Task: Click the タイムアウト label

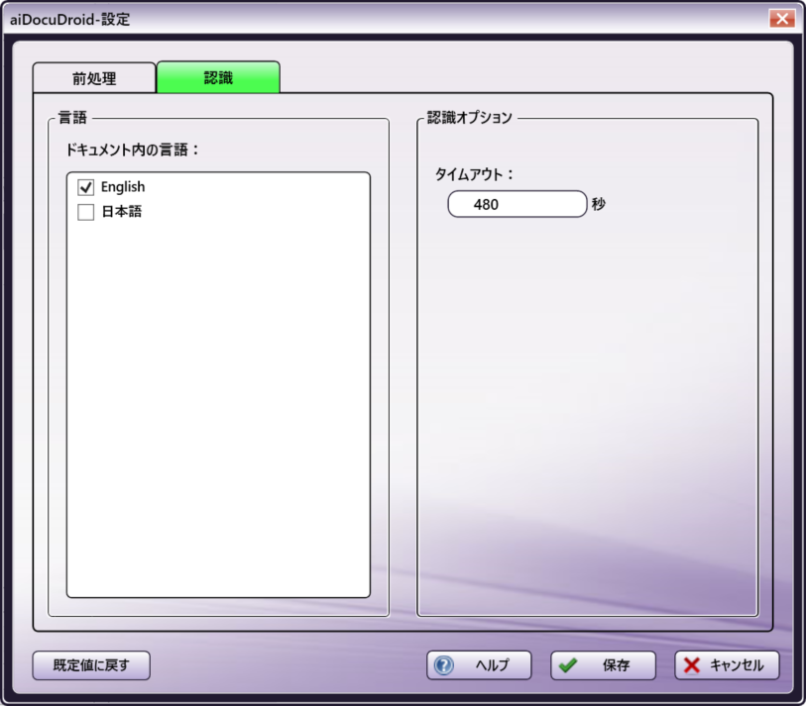Action: click(474, 174)
